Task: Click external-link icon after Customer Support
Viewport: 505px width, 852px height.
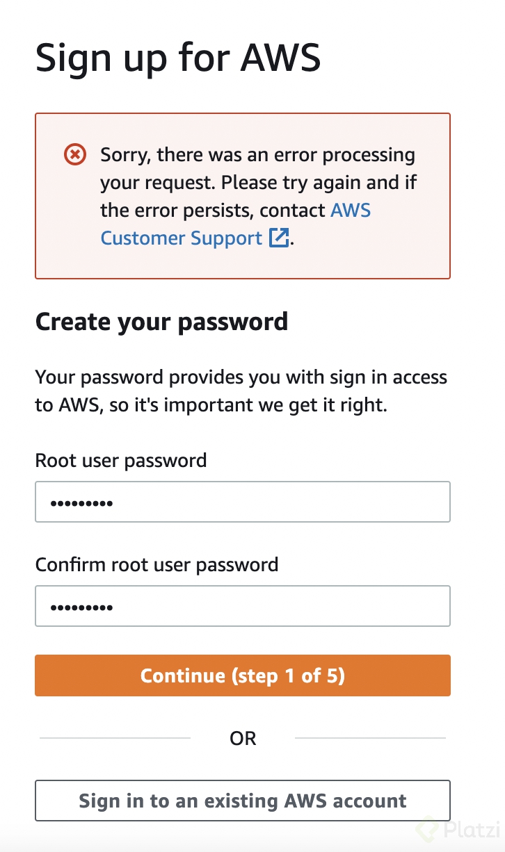Action: (279, 238)
